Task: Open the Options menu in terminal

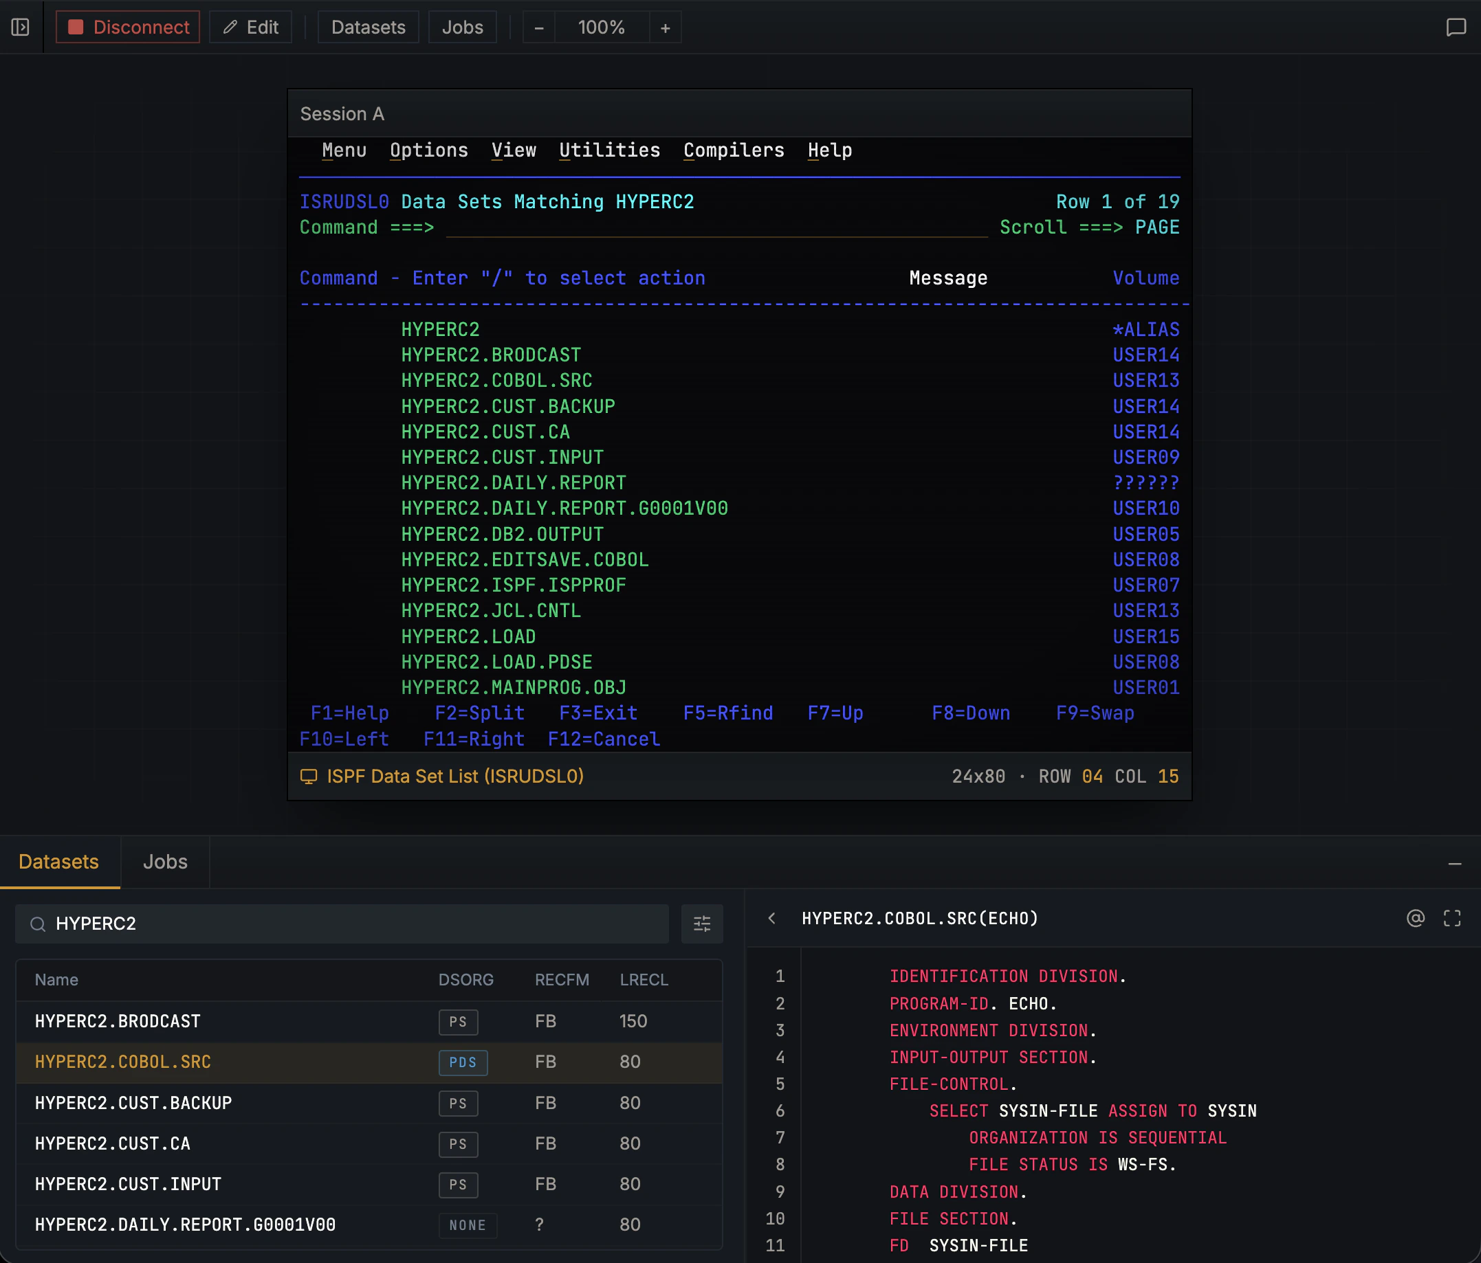Action: pos(429,150)
